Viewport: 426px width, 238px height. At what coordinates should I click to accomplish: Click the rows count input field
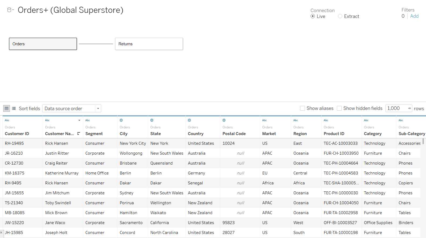pos(396,108)
